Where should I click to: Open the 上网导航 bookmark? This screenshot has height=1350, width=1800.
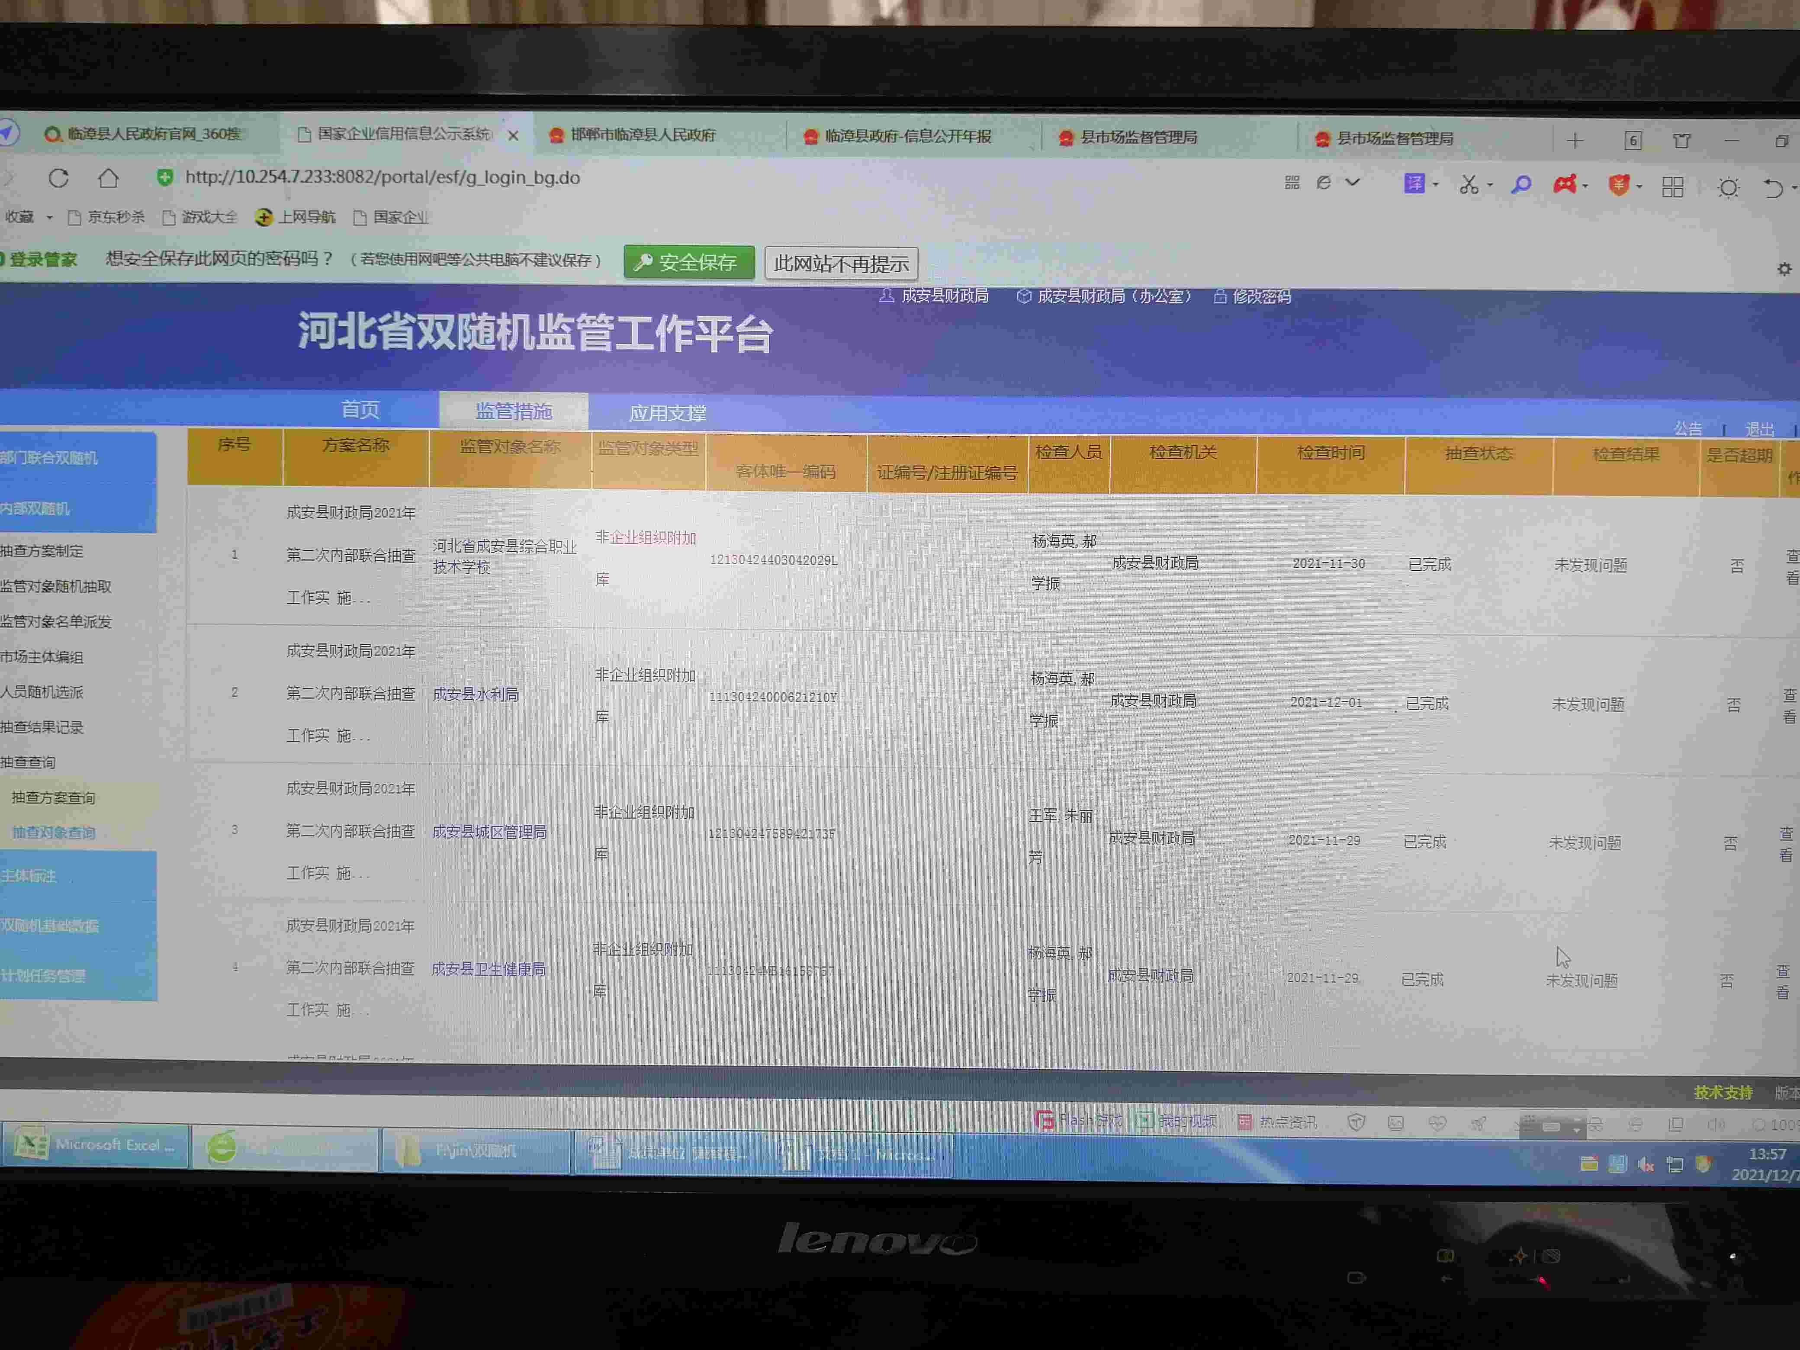click(x=295, y=217)
